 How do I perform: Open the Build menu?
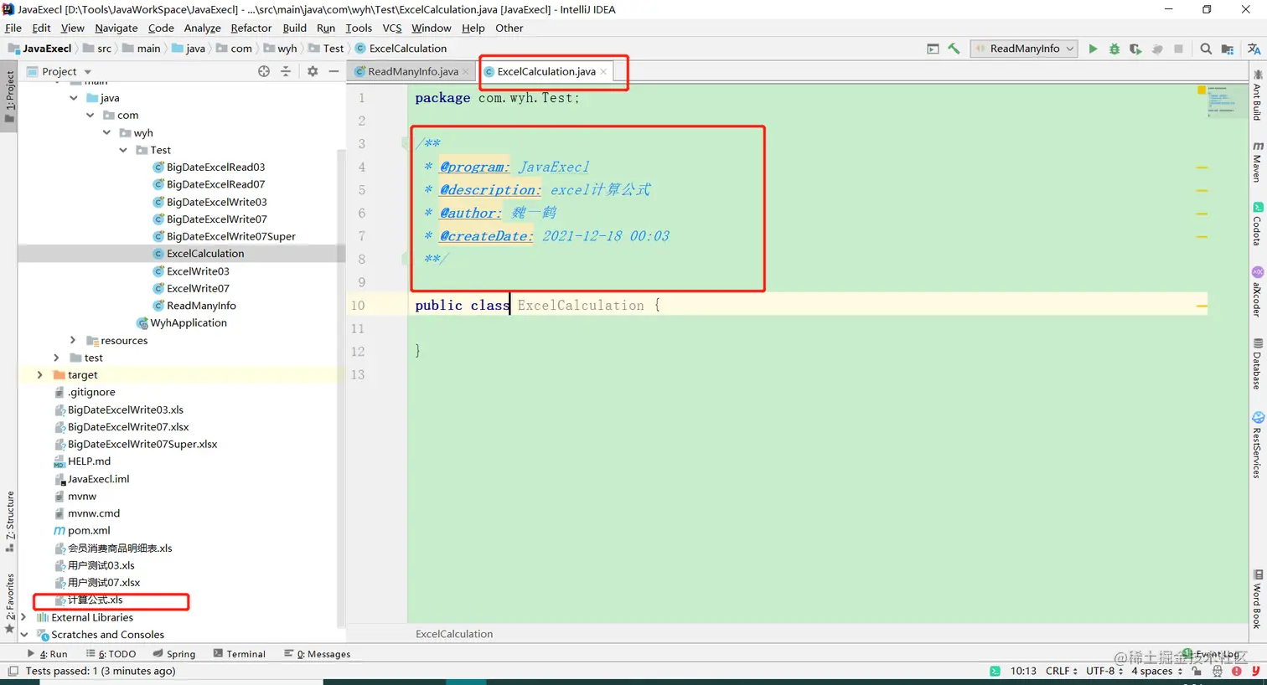pyautogui.click(x=295, y=28)
